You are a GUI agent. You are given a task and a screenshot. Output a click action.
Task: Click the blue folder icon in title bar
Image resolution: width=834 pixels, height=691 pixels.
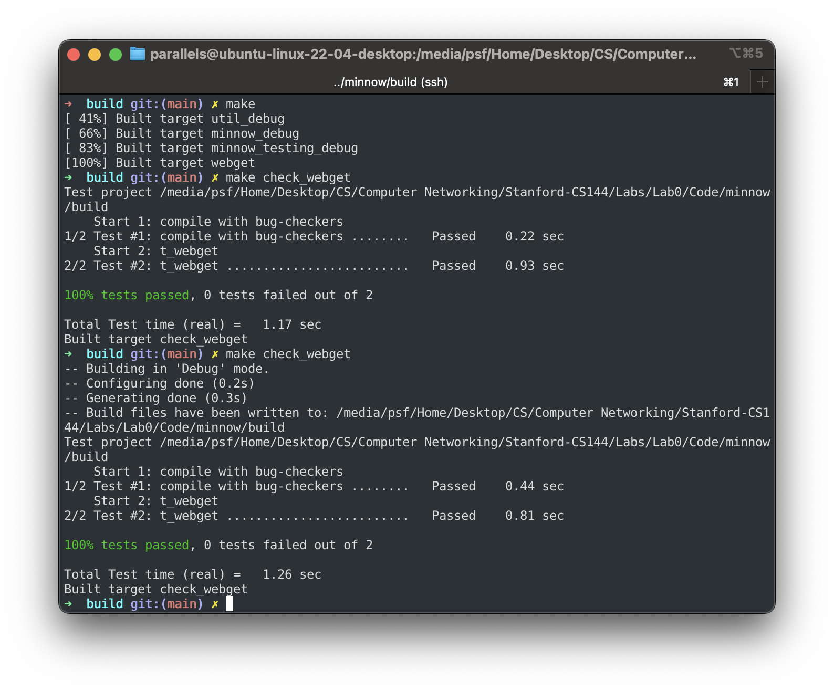pyautogui.click(x=138, y=54)
